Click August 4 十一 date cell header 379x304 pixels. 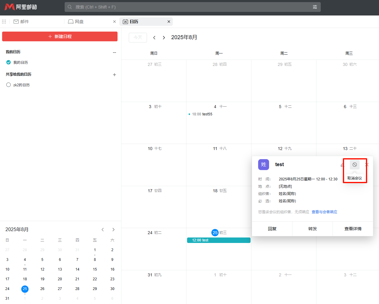(x=220, y=107)
